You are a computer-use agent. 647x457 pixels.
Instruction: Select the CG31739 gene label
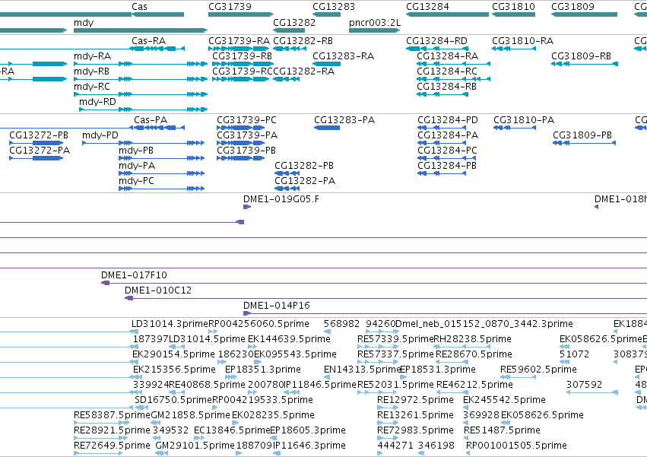[230, 7]
